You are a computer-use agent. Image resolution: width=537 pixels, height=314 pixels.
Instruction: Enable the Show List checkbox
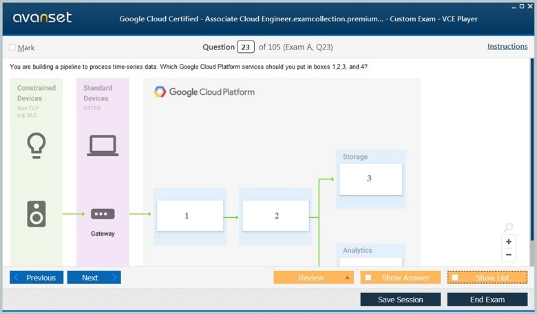pos(455,278)
